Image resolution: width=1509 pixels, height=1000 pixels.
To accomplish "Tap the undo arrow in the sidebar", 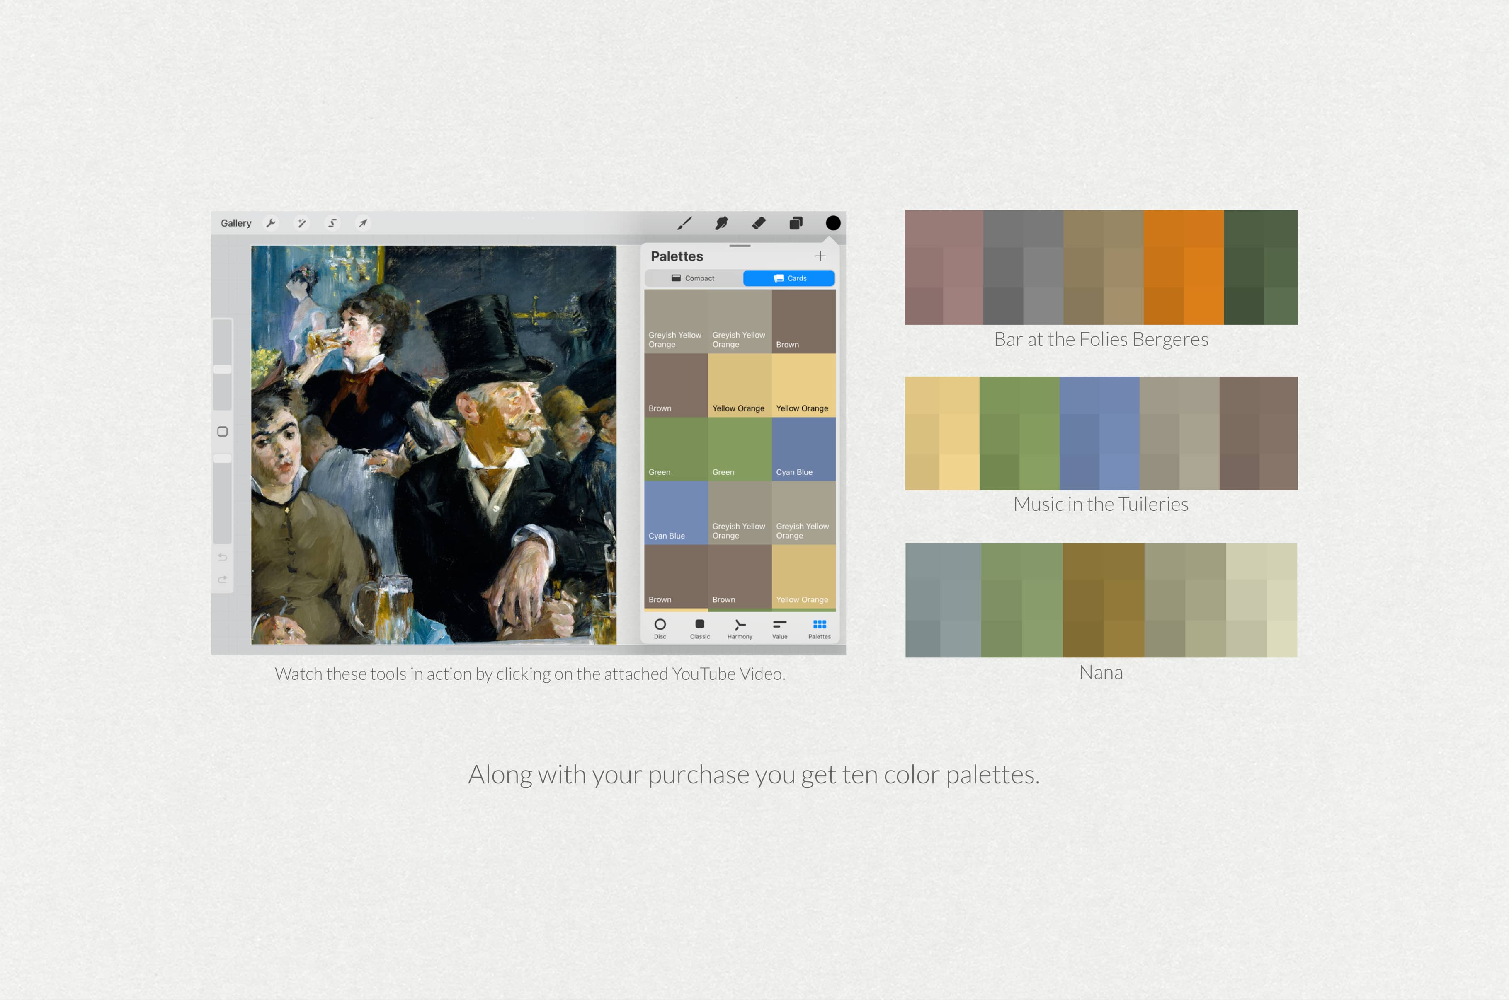I will (222, 557).
